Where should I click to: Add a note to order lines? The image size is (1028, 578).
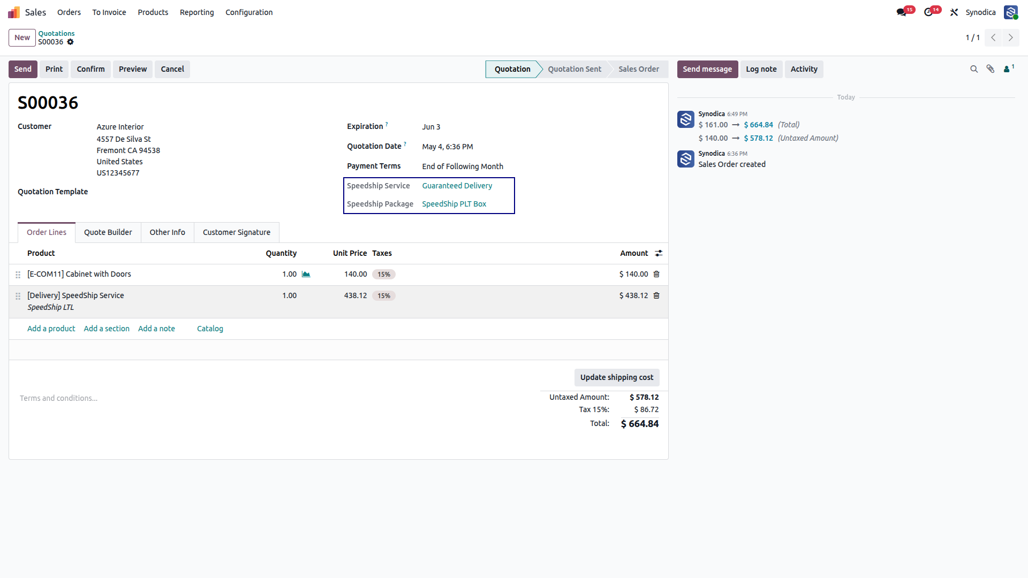click(156, 329)
